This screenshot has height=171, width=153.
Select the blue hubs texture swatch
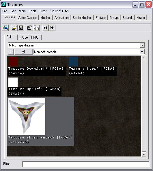73,62
